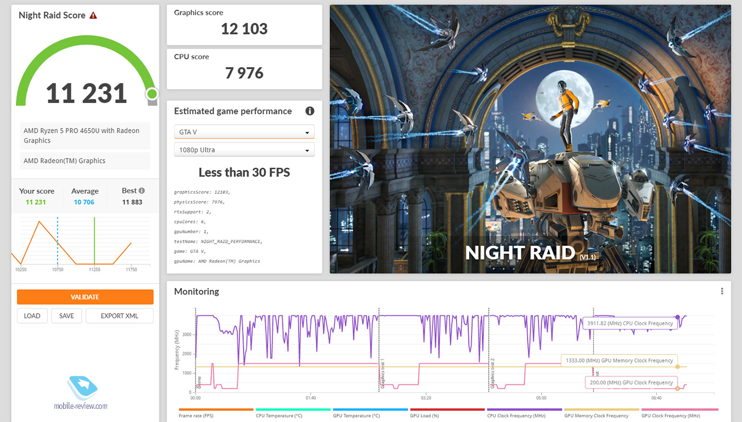Click the EXPORT XML button
This screenshot has height=422, width=742.
[120, 316]
